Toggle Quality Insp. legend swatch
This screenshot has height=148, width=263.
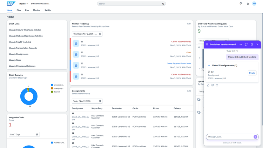[x=52, y=88]
